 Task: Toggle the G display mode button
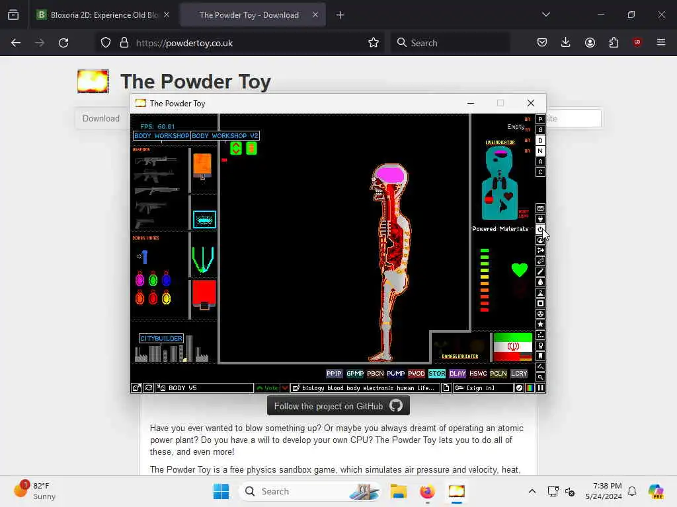click(x=540, y=130)
